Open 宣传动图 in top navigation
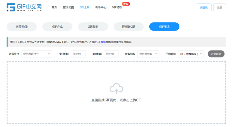 tap(68, 7)
